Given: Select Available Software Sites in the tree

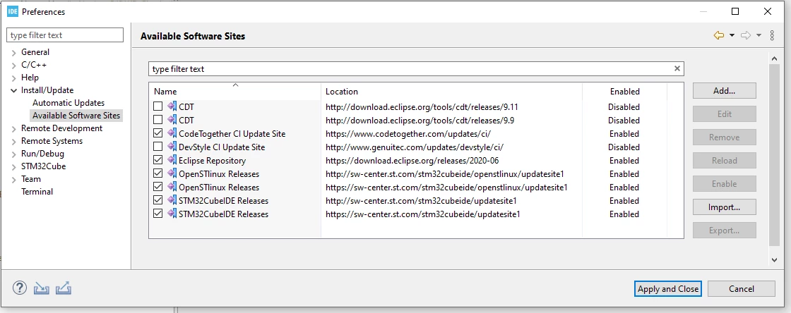Looking at the screenshot, I should 76,115.
